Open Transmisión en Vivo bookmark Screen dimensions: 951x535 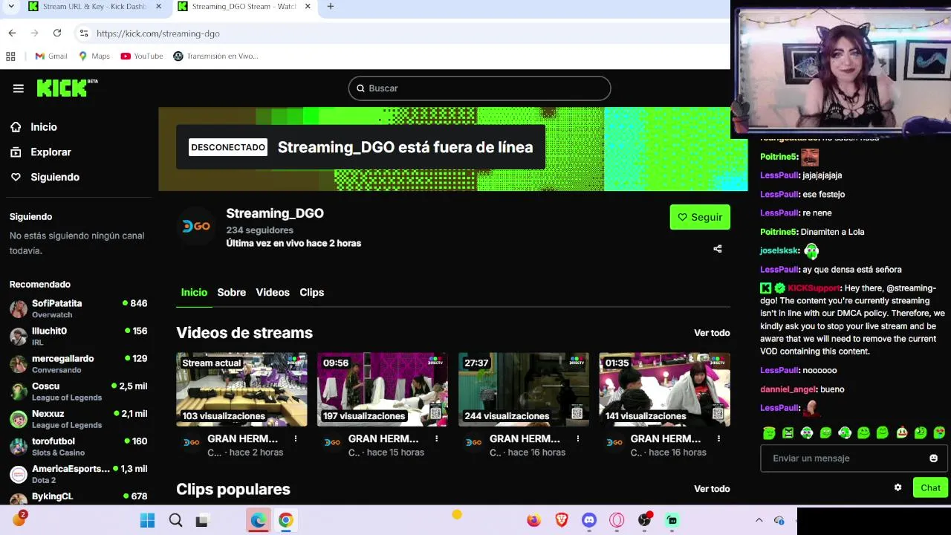point(215,56)
